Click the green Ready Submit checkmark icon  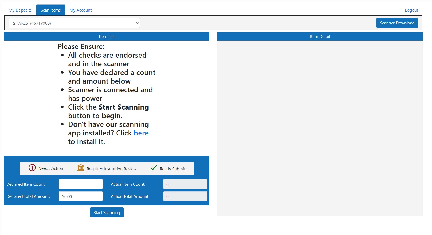tap(154, 168)
